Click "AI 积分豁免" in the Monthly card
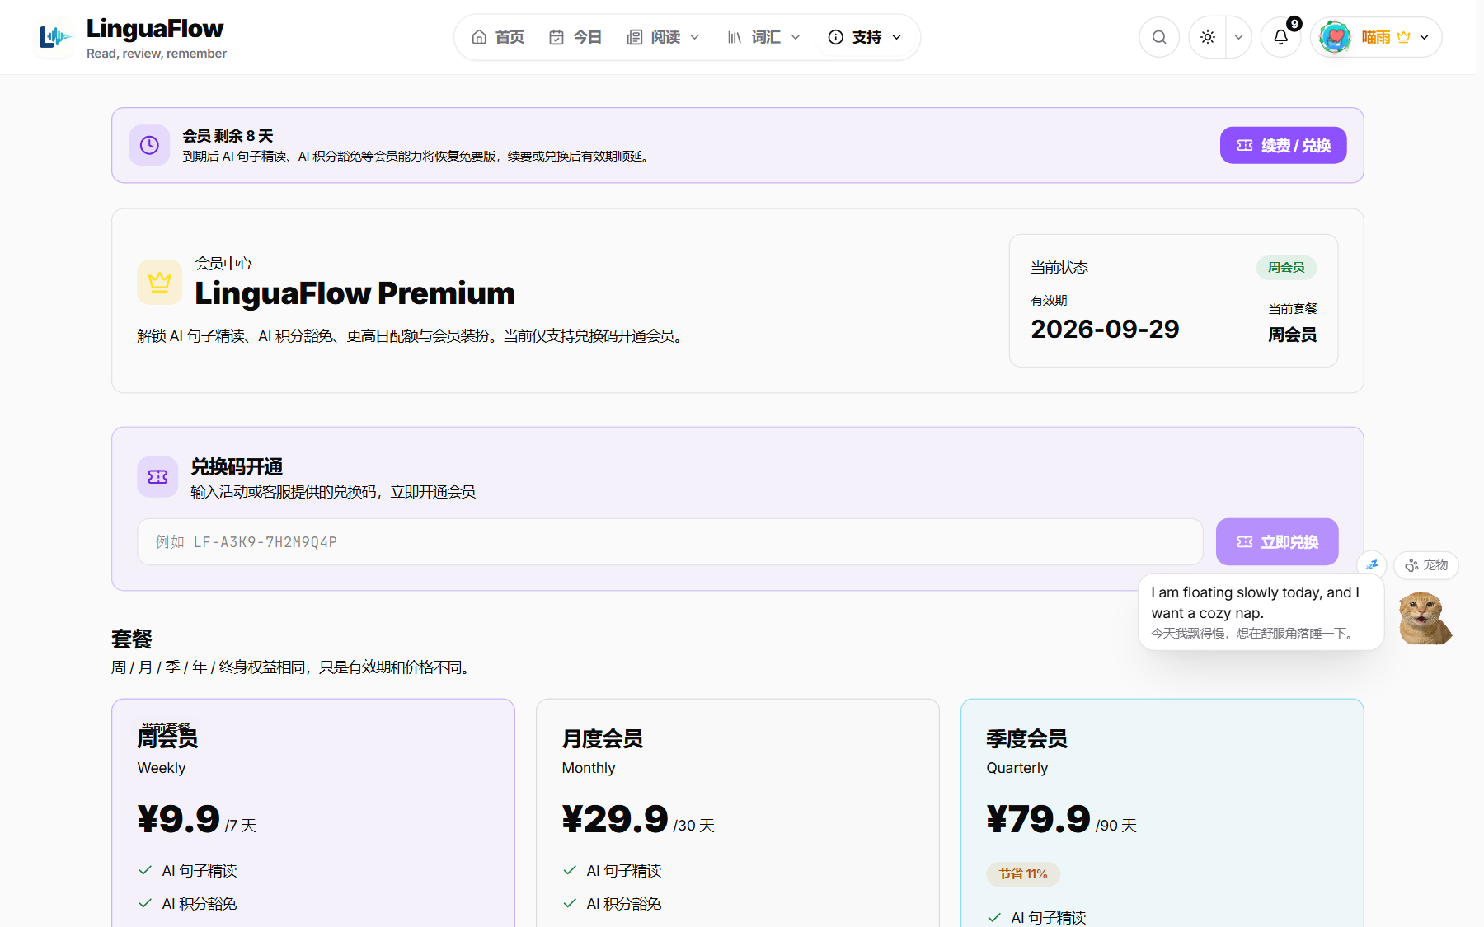This screenshot has height=927, width=1484. tap(624, 903)
